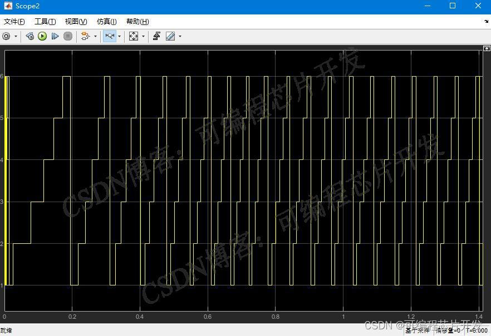491x336 pixels.
Task: Click the y-axis tick label 3
Action: tap(2, 202)
